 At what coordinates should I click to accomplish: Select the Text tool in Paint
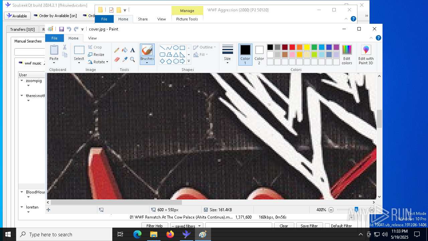pyautogui.click(x=132, y=50)
